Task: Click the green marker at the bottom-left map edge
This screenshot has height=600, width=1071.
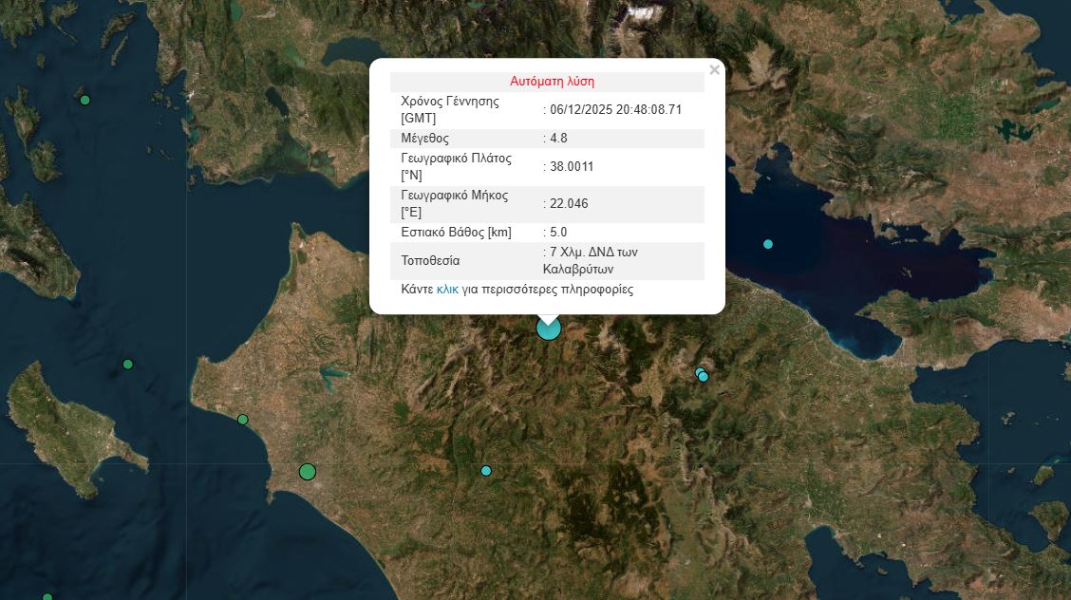Action: tap(47, 597)
